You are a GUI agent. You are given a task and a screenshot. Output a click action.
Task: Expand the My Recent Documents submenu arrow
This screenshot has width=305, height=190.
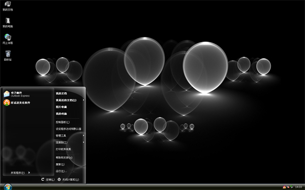84,100
